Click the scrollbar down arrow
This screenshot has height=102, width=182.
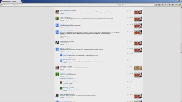[x=181, y=101]
